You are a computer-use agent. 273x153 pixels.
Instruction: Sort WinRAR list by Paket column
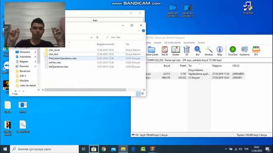[183, 66]
